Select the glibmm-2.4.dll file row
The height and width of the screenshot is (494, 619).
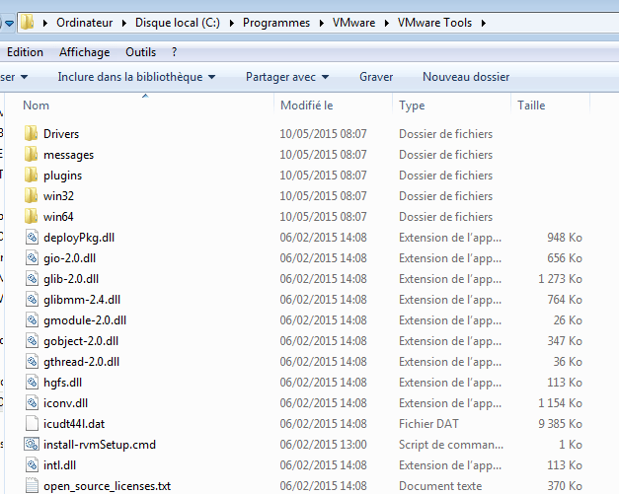82,299
